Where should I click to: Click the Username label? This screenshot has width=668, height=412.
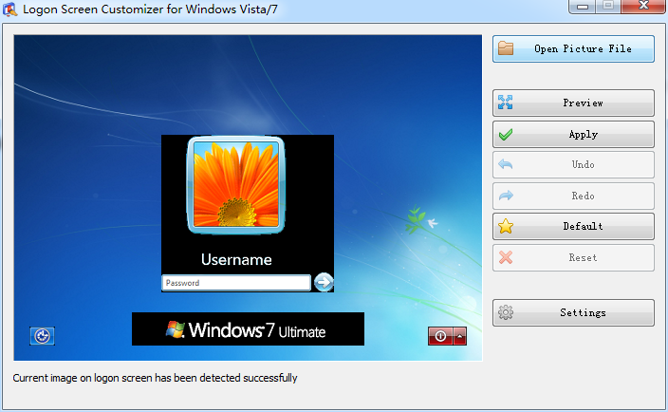(236, 259)
